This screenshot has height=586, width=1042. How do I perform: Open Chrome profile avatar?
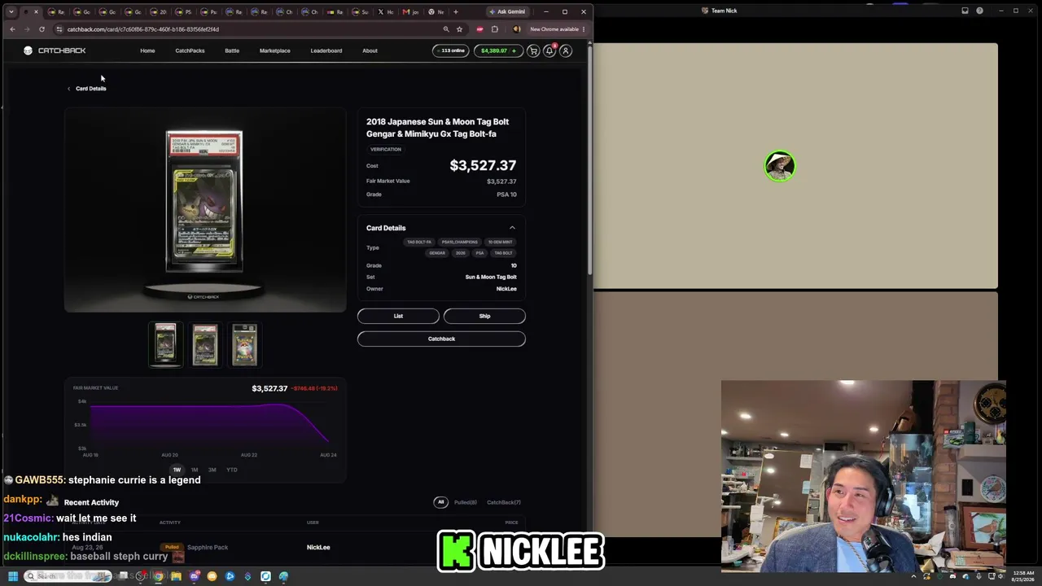(x=516, y=29)
